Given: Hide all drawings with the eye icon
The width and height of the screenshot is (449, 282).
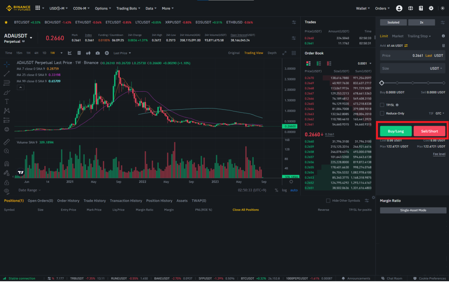Looking at the screenshot, I should coord(7,191).
